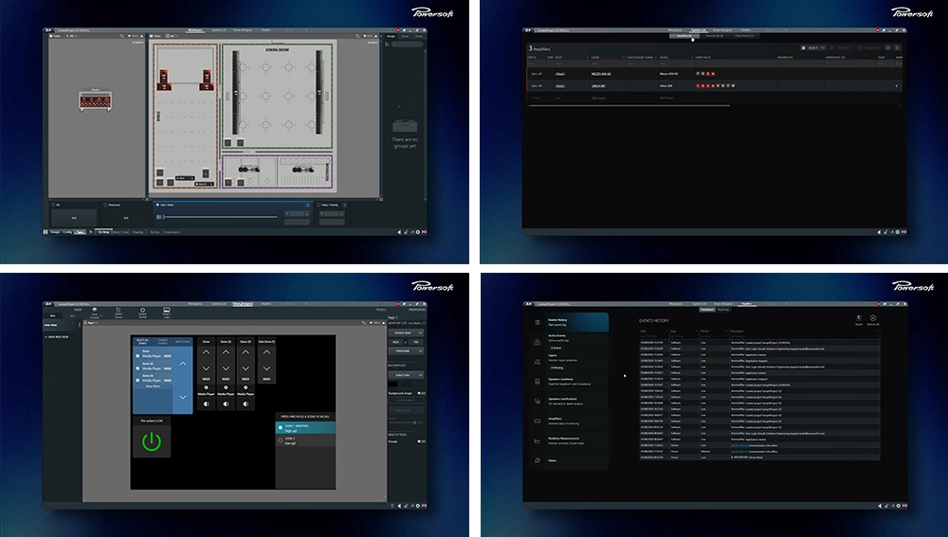
Task: Open Active Events warning icon in Health sidebar
Action: (537, 342)
